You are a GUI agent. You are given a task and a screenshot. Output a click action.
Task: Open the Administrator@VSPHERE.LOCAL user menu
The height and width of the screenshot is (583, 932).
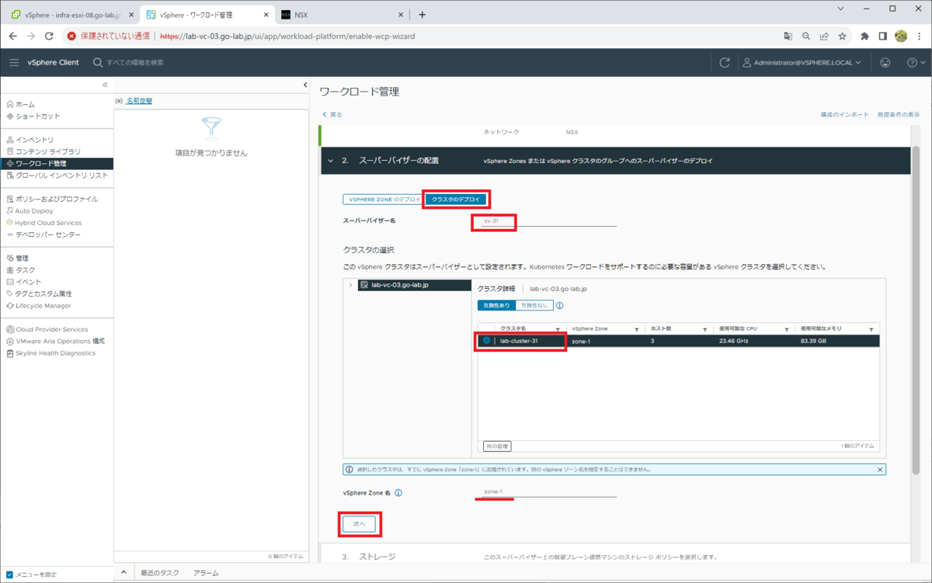pos(802,63)
